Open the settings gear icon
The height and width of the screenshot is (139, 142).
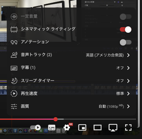point(66,128)
